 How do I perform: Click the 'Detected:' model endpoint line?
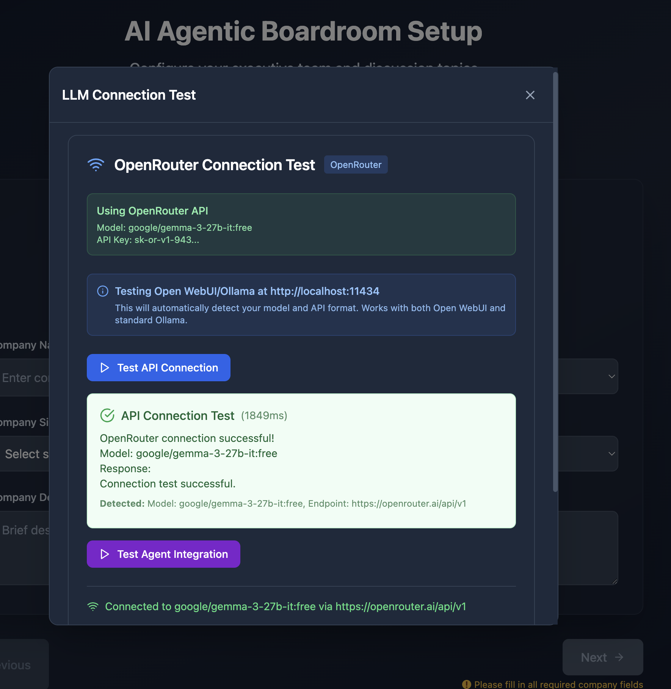tap(283, 504)
